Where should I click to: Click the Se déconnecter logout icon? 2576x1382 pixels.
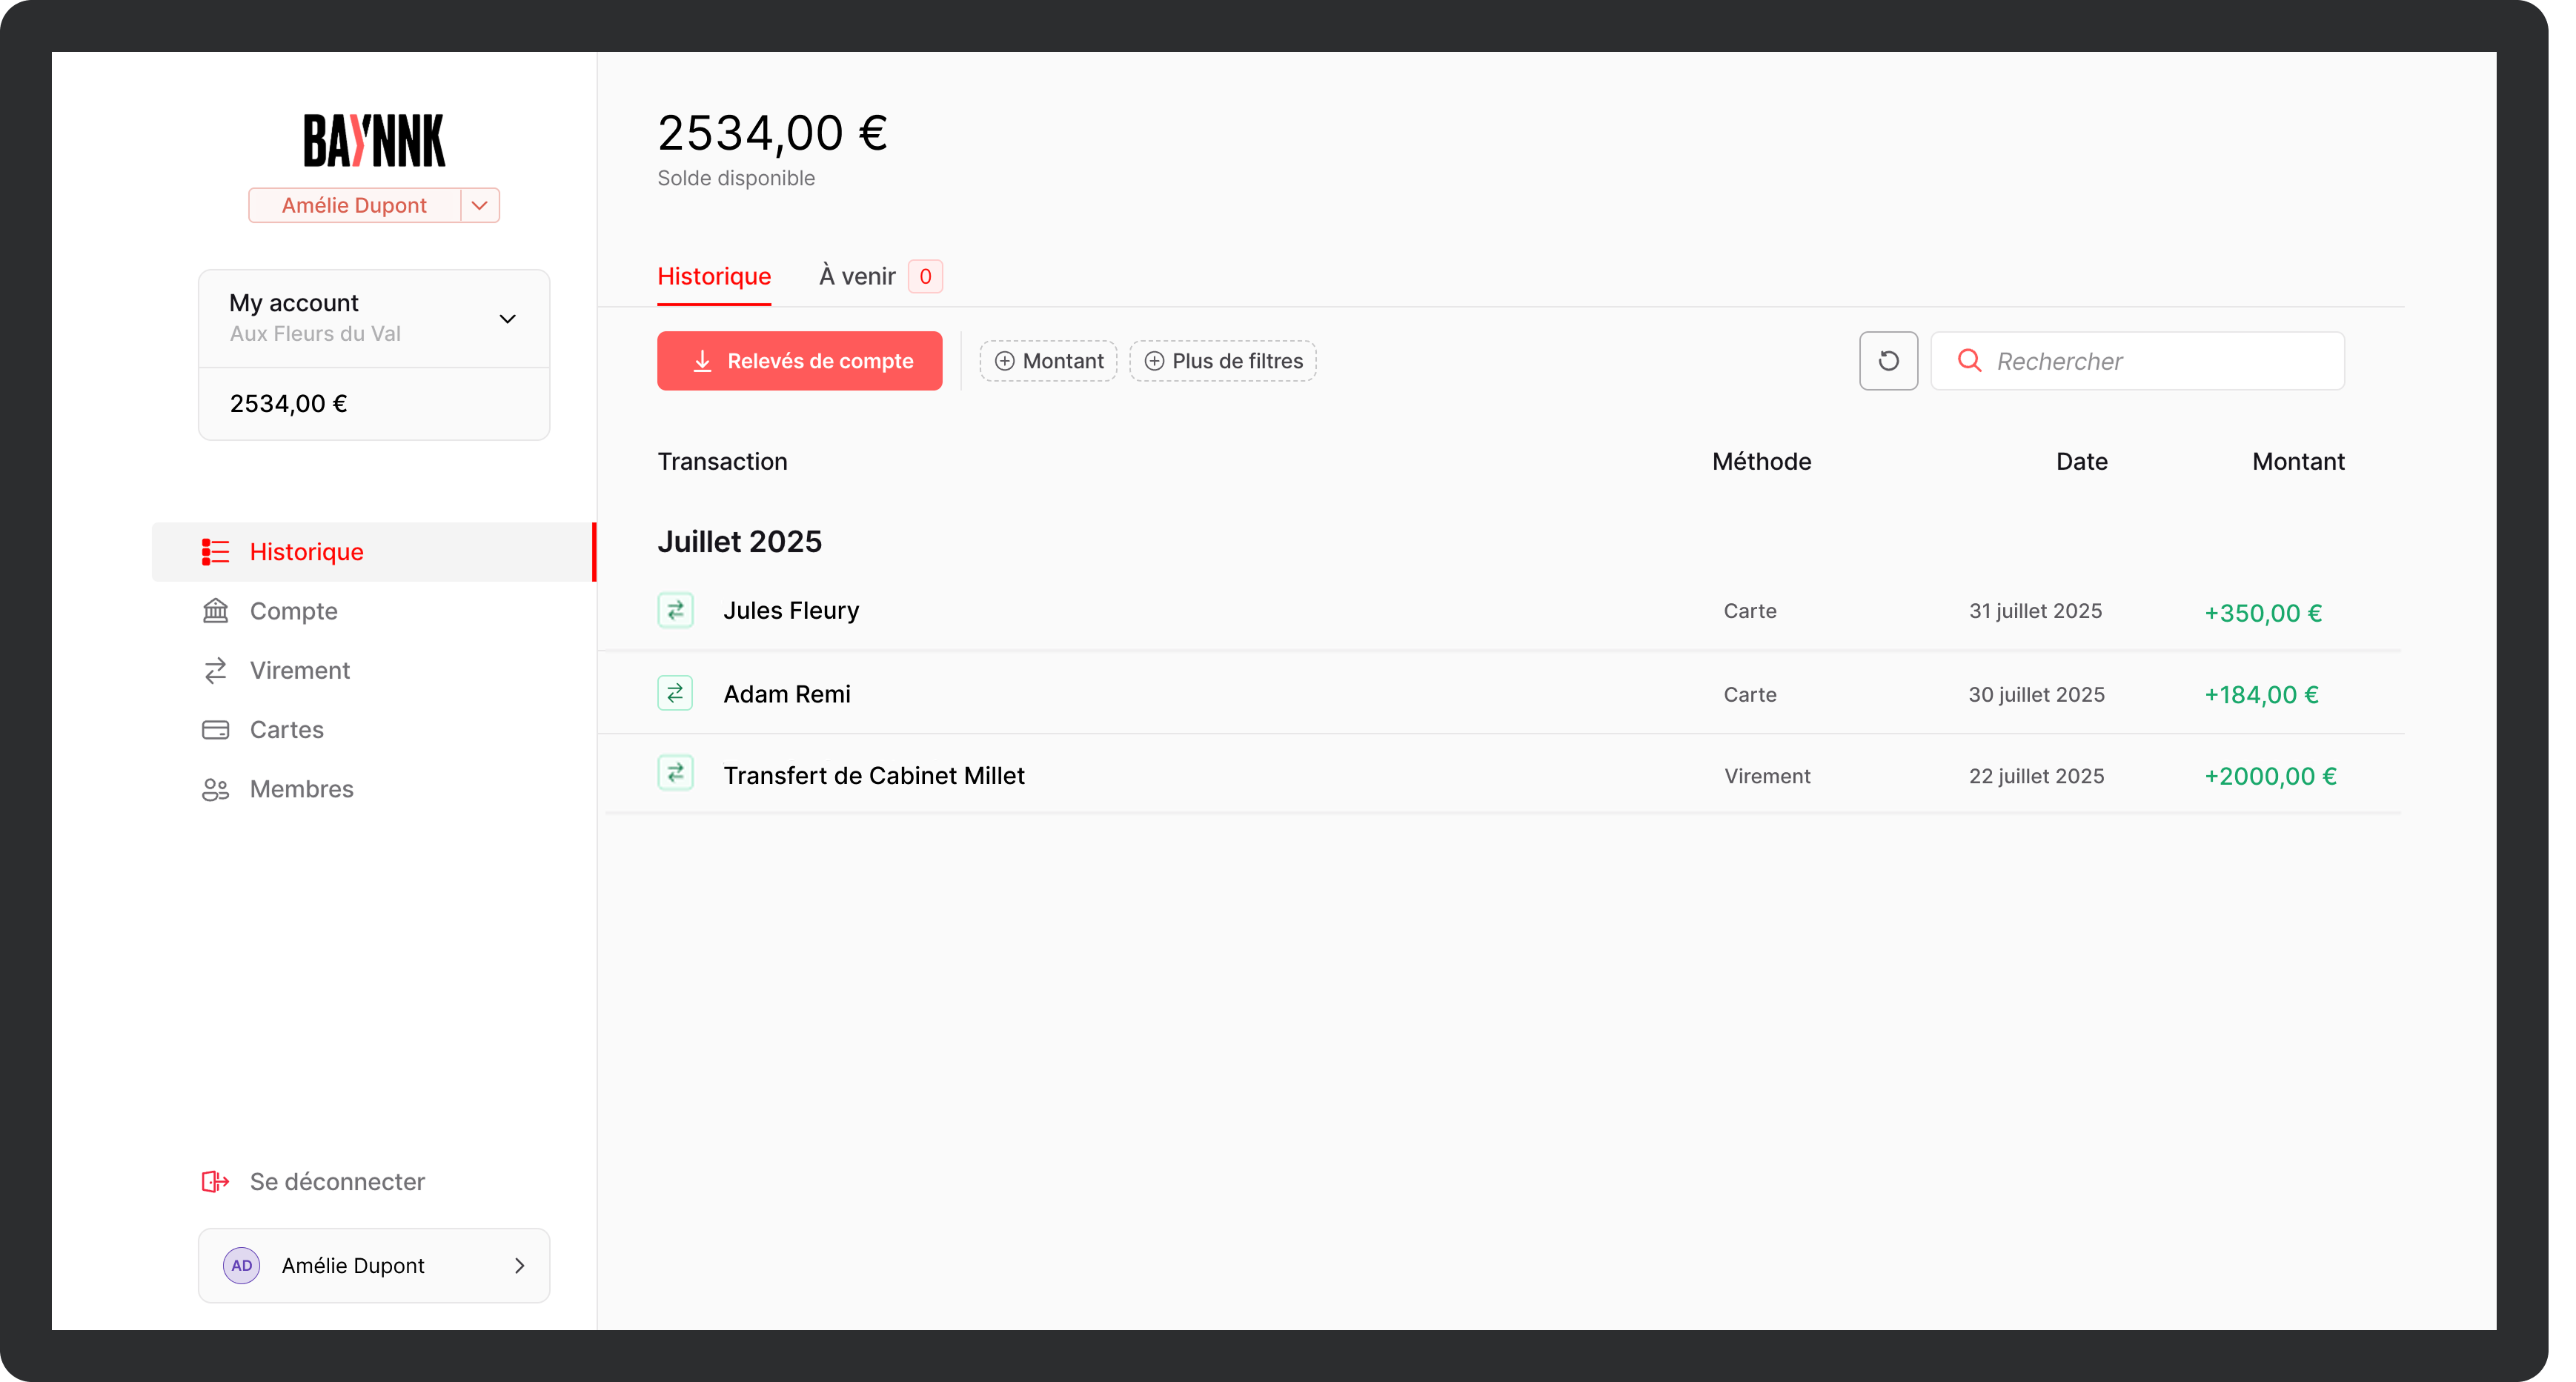coord(215,1182)
